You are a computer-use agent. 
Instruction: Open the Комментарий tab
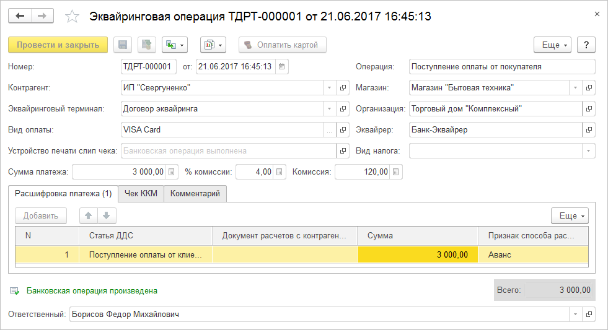pyautogui.click(x=195, y=194)
